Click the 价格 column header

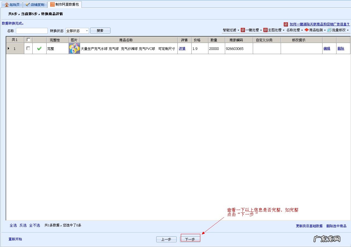(x=197, y=40)
